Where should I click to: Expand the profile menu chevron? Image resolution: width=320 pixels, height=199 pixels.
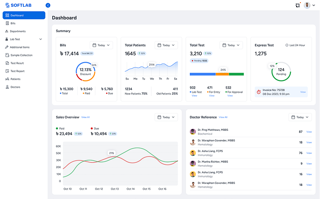tap(314, 6)
